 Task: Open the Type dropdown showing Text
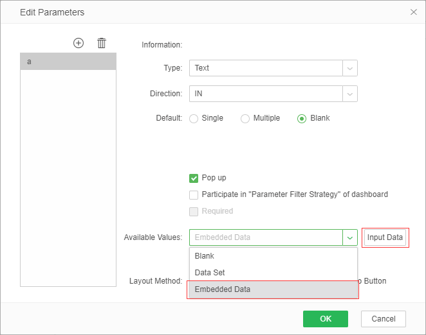point(266,68)
